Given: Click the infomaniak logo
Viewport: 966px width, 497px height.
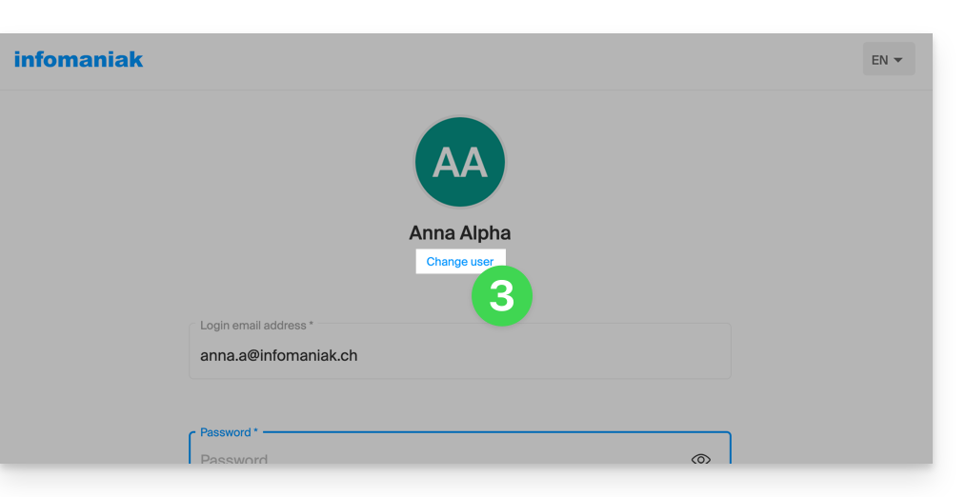Looking at the screenshot, I should tap(78, 60).
